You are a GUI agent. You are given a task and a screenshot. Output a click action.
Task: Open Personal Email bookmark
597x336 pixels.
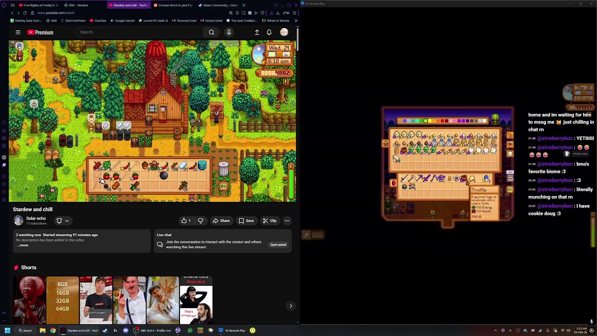pos(184,21)
